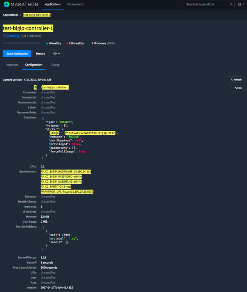Select the Instances tab
247x292 pixels.
(x=12, y=65)
